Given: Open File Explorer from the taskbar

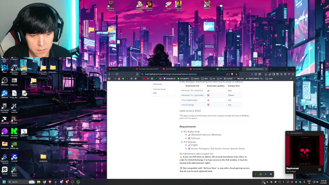Looking at the screenshot, I should pos(39,182).
